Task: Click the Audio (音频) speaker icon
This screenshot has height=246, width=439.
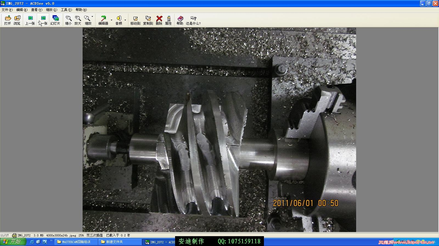Action: tap(119, 20)
